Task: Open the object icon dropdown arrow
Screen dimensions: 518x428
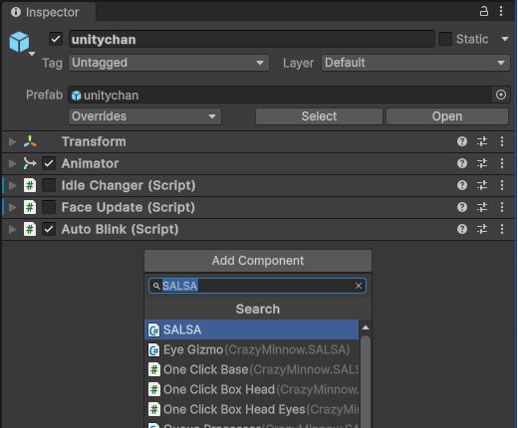Action: pyautogui.click(x=32, y=54)
